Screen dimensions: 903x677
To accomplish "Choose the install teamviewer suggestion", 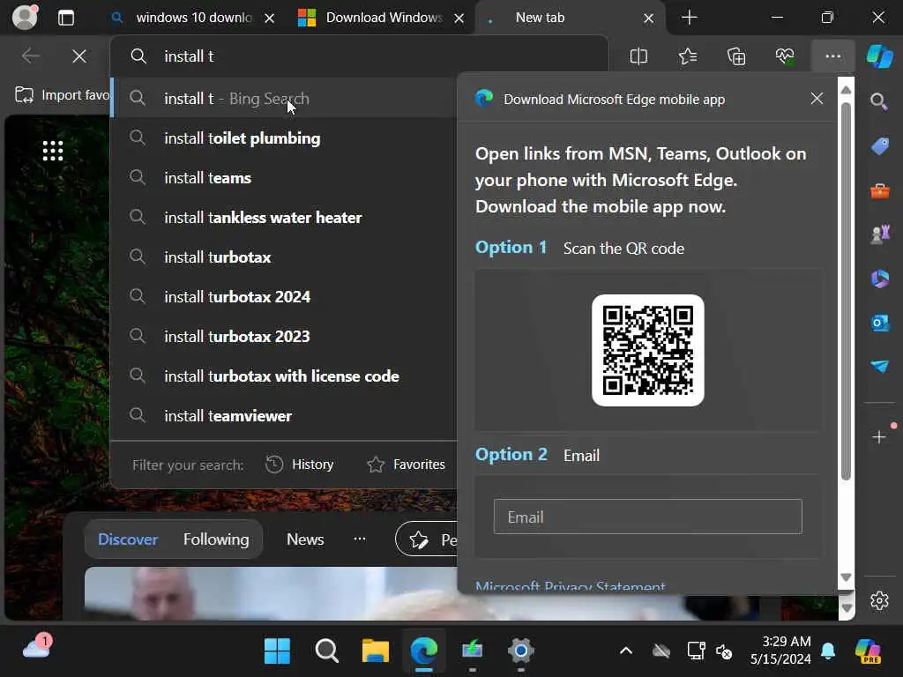I will point(284,416).
